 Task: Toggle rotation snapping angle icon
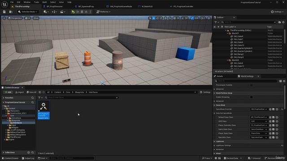(183, 18)
